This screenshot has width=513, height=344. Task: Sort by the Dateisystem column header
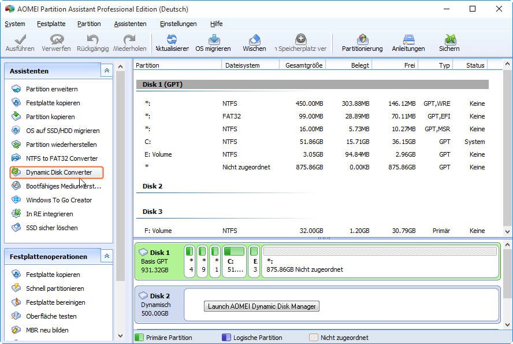pyautogui.click(x=250, y=65)
